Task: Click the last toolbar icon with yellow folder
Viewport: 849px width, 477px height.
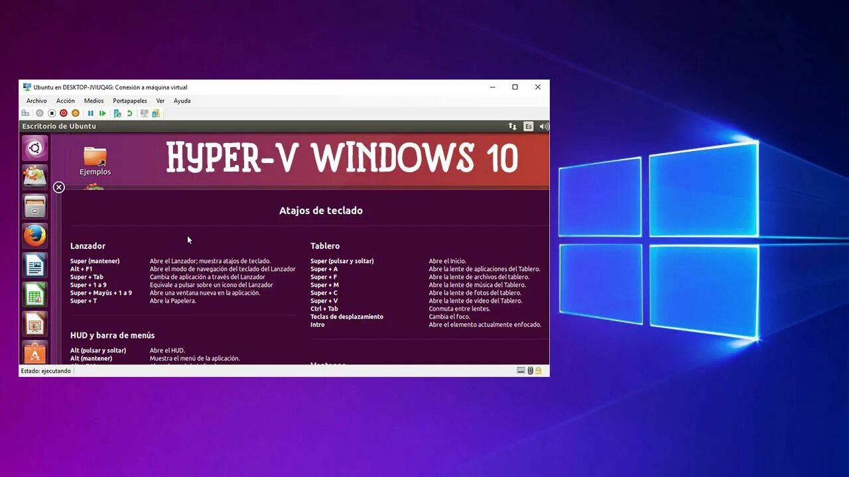Action: point(156,113)
